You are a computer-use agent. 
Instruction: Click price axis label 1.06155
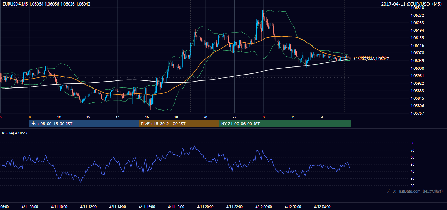[x=417, y=38]
